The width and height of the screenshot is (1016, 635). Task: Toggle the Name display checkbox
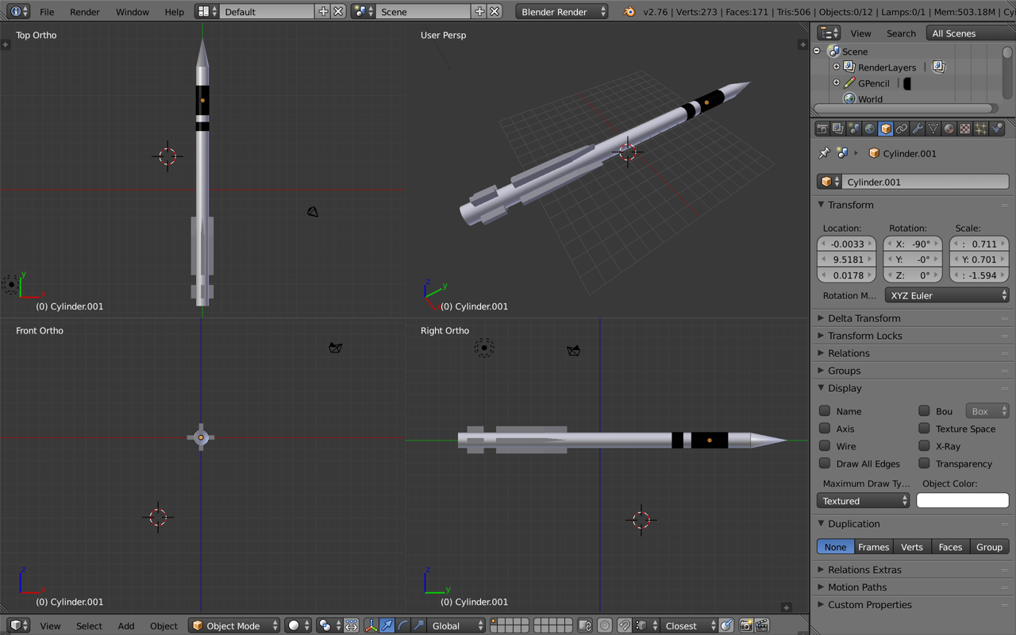(825, 410)
